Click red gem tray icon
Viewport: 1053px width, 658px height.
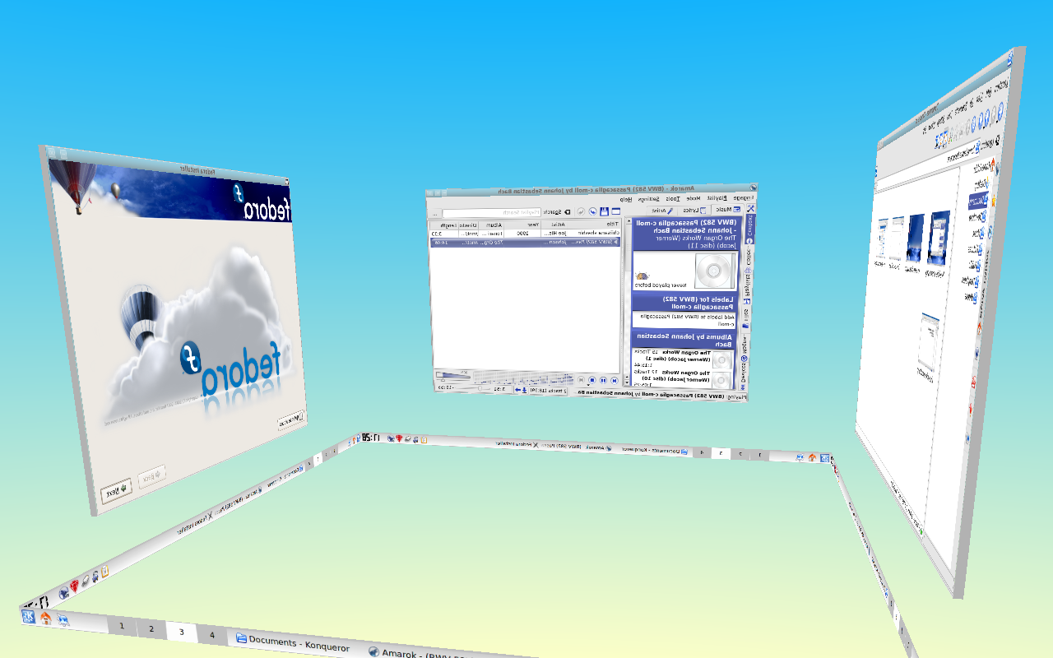[x=74, y=585]
